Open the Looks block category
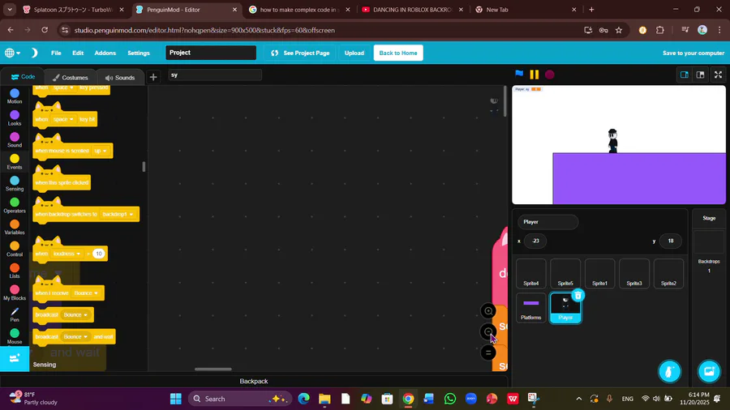 (x=15, y=118)
